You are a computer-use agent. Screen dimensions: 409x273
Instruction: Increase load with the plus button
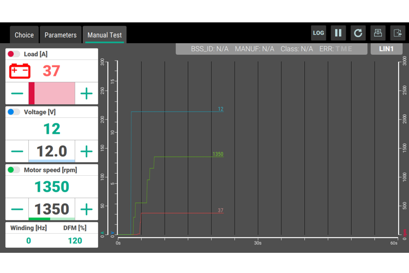[x=87, y=93]
